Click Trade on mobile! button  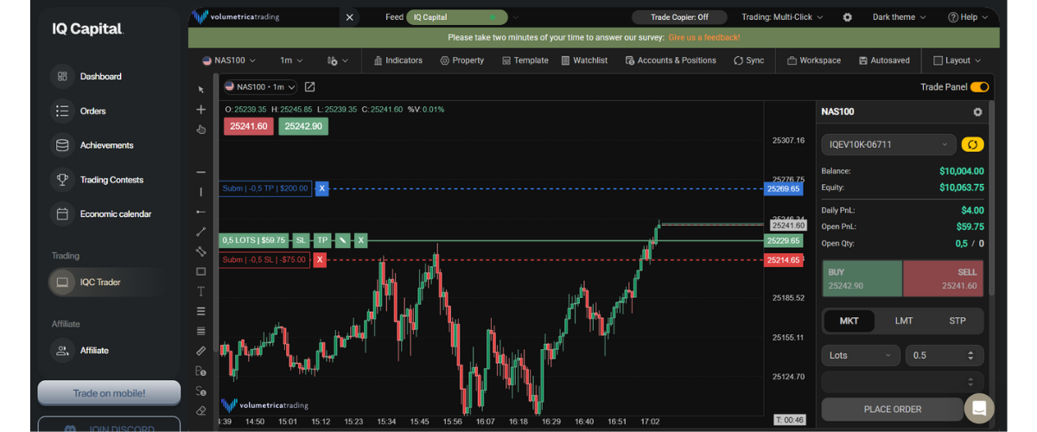(x=109, y=393)
